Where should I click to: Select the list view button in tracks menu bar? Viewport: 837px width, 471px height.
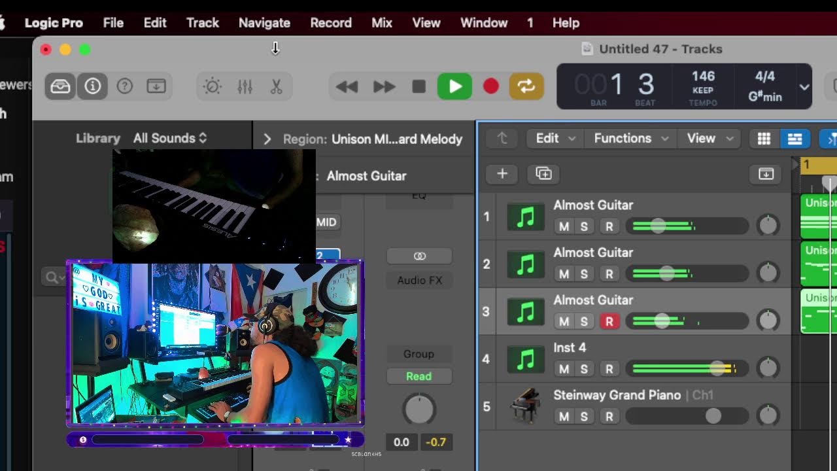coord(794,139)
